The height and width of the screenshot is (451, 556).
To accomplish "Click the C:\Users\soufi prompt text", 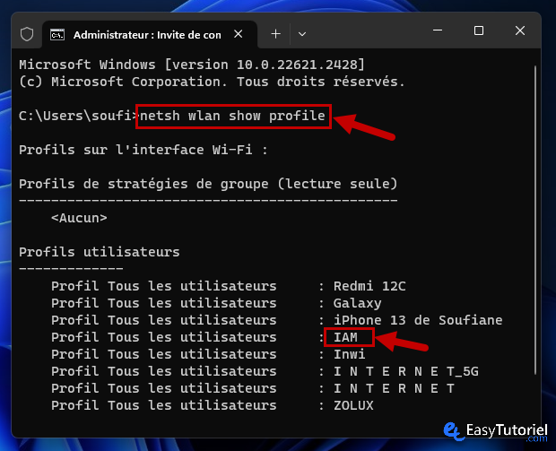I will (x=77, y=117).
